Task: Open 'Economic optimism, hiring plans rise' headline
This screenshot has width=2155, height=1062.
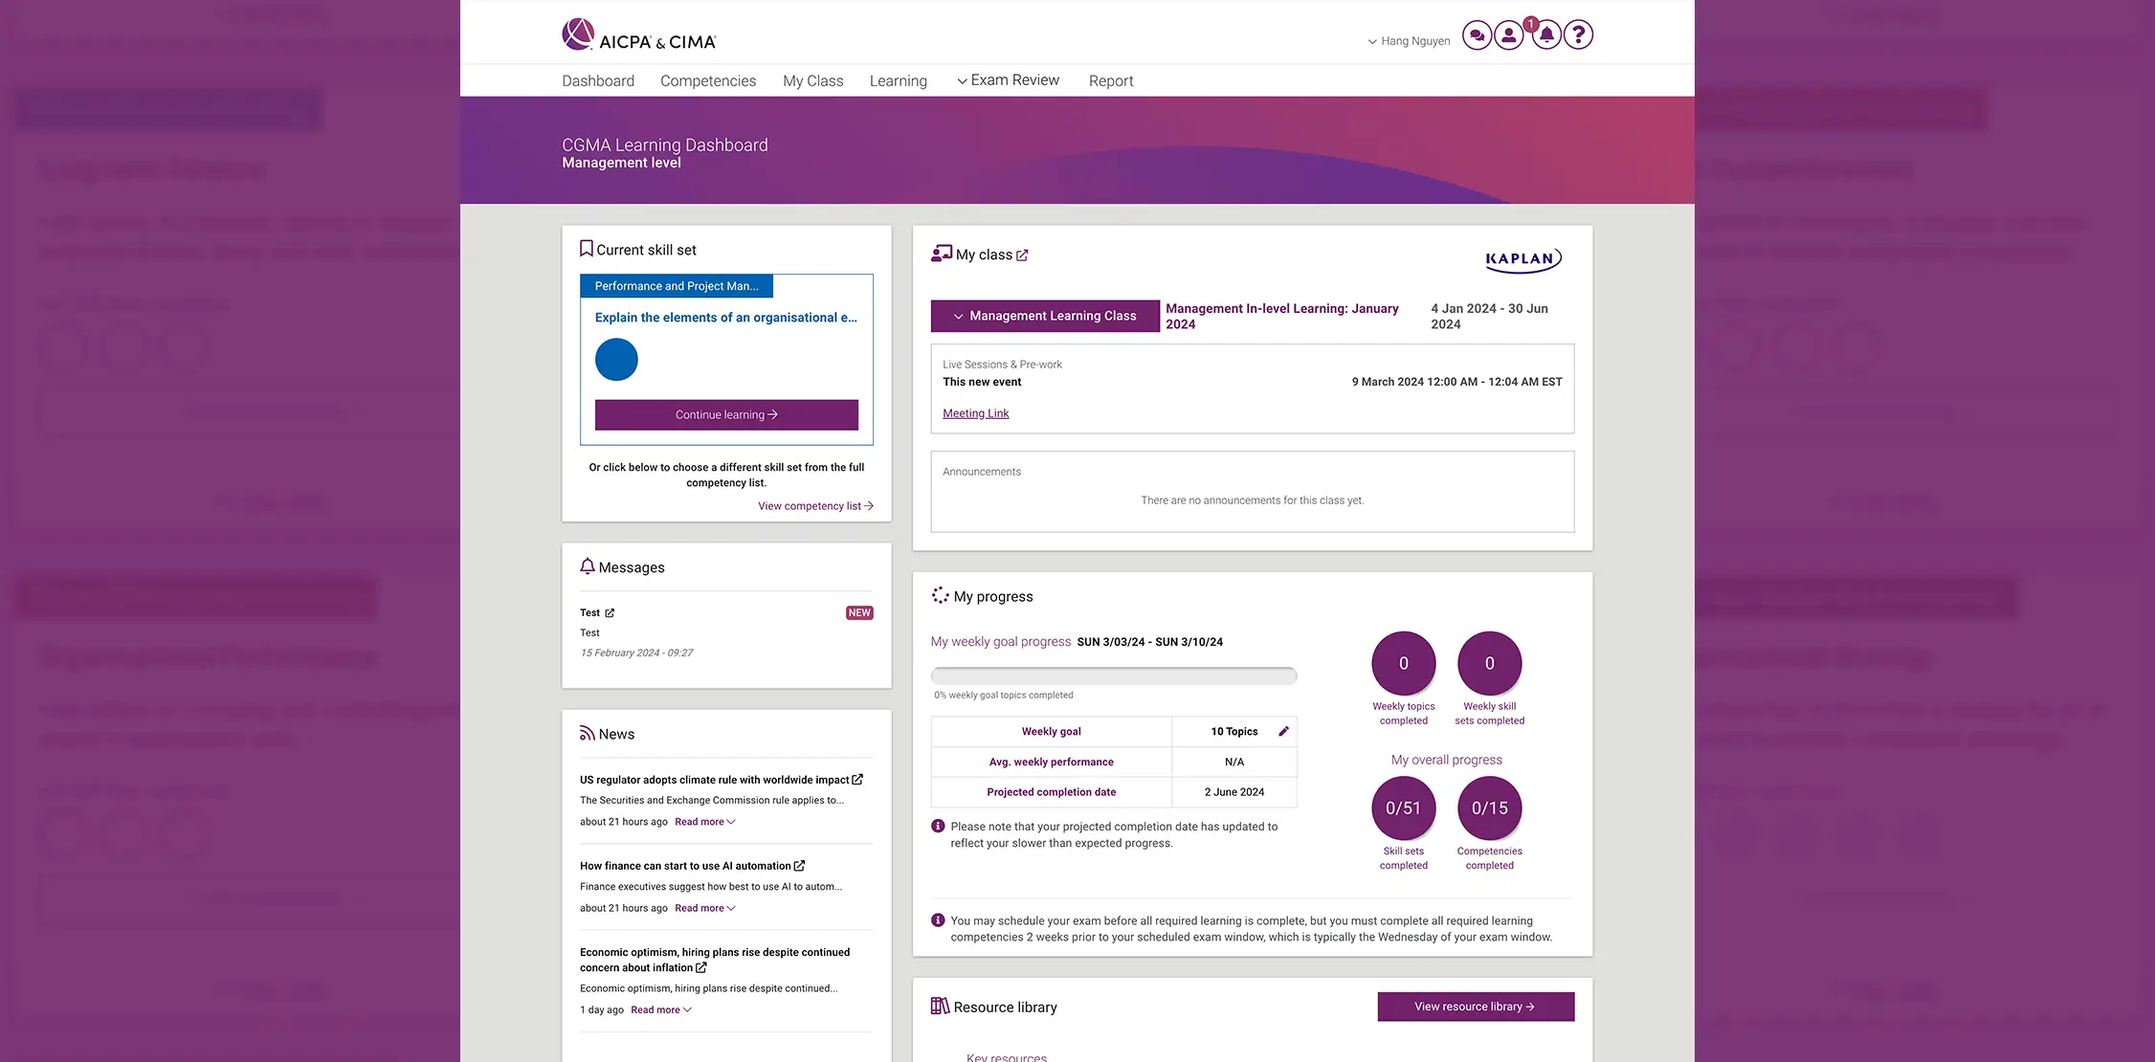Action: (x=715, y=960)
